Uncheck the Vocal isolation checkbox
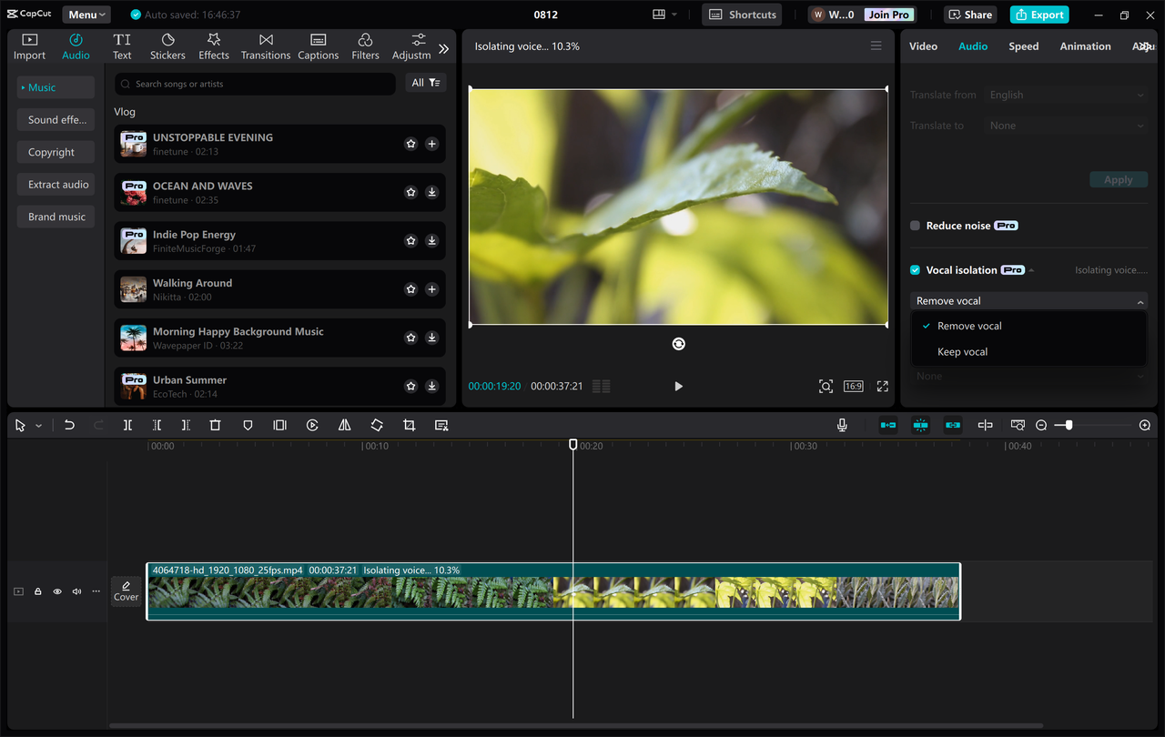This screenshot has height=737, width=1165. click(916, 270)
